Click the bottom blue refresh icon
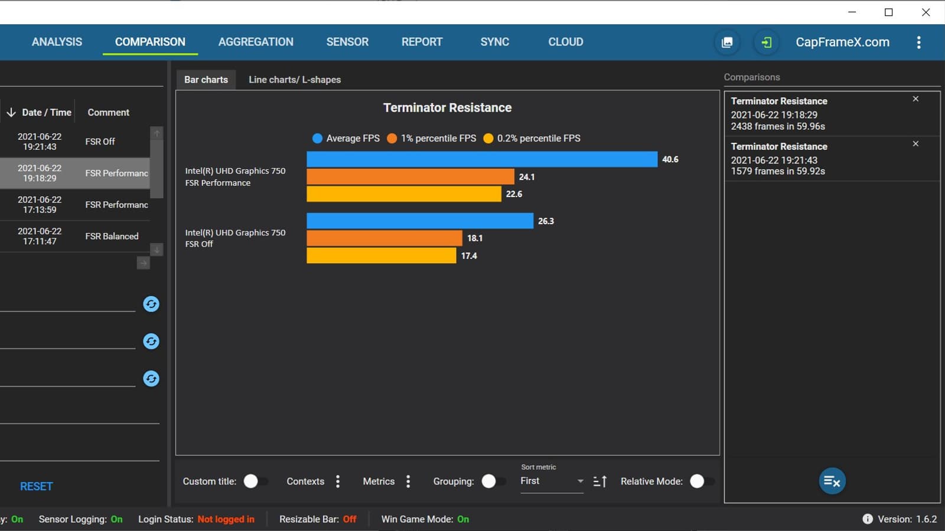 [151, 379]
